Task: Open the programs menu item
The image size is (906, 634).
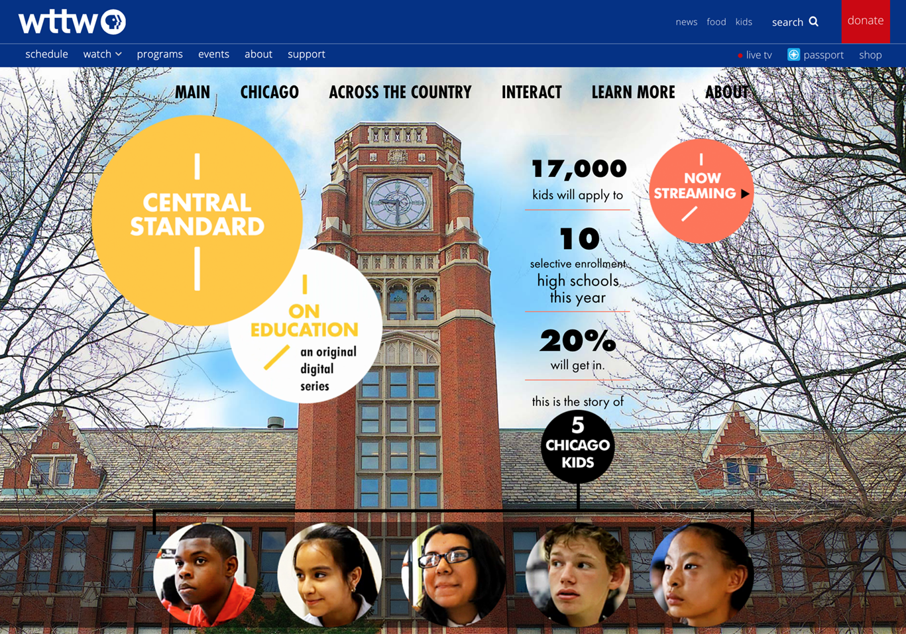Action: pos(160,54)
